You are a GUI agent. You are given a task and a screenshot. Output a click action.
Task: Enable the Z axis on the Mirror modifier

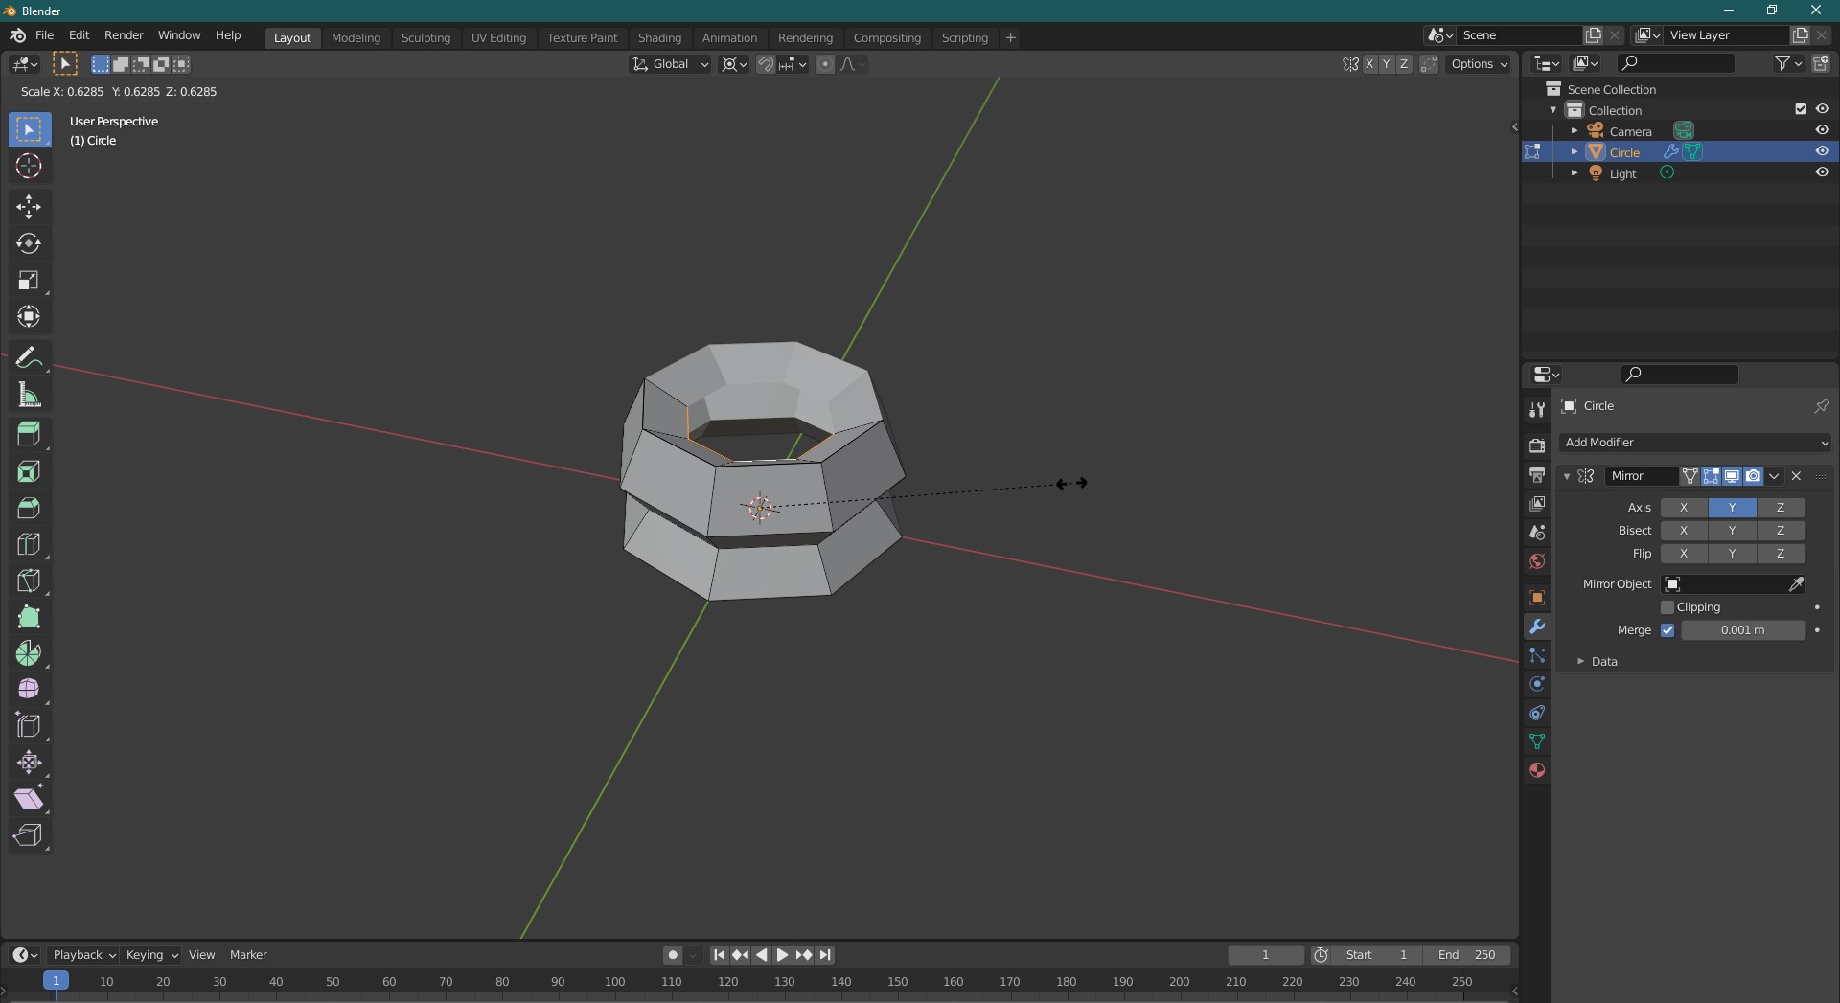(1781, 507)
